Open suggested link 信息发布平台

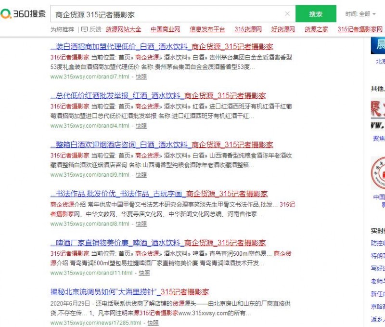tap(207, 29)
